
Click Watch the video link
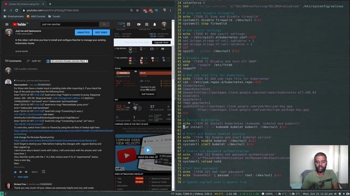click(148, 157)
